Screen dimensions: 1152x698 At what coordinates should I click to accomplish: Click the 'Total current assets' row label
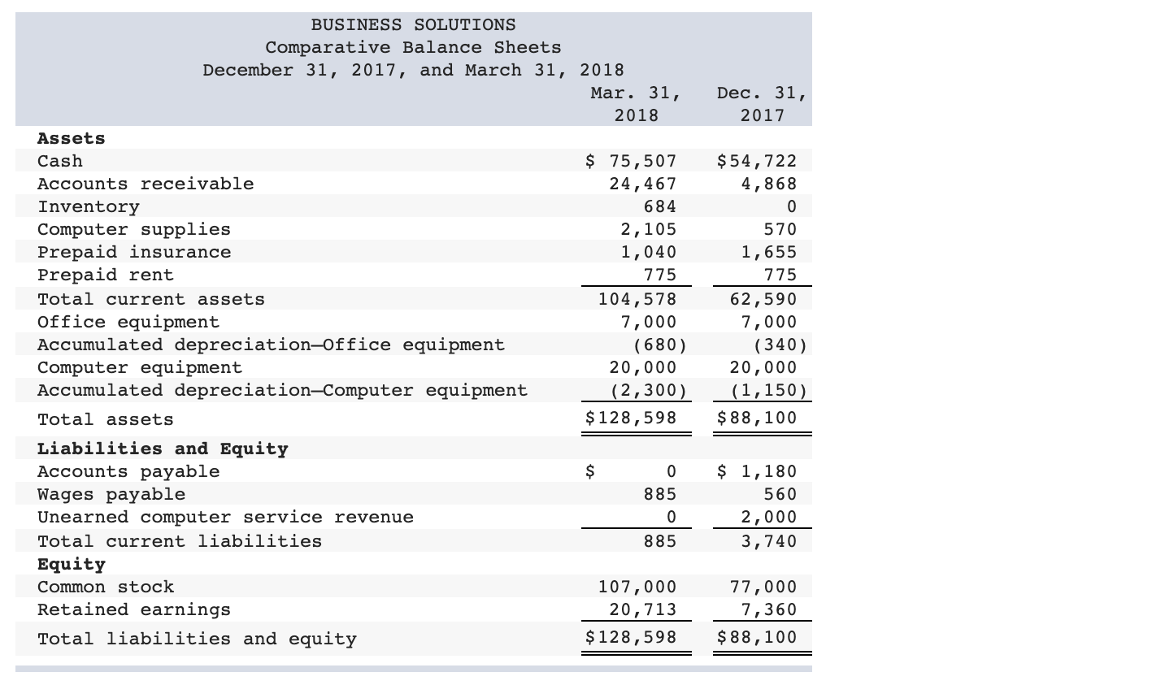click(151, 299)
